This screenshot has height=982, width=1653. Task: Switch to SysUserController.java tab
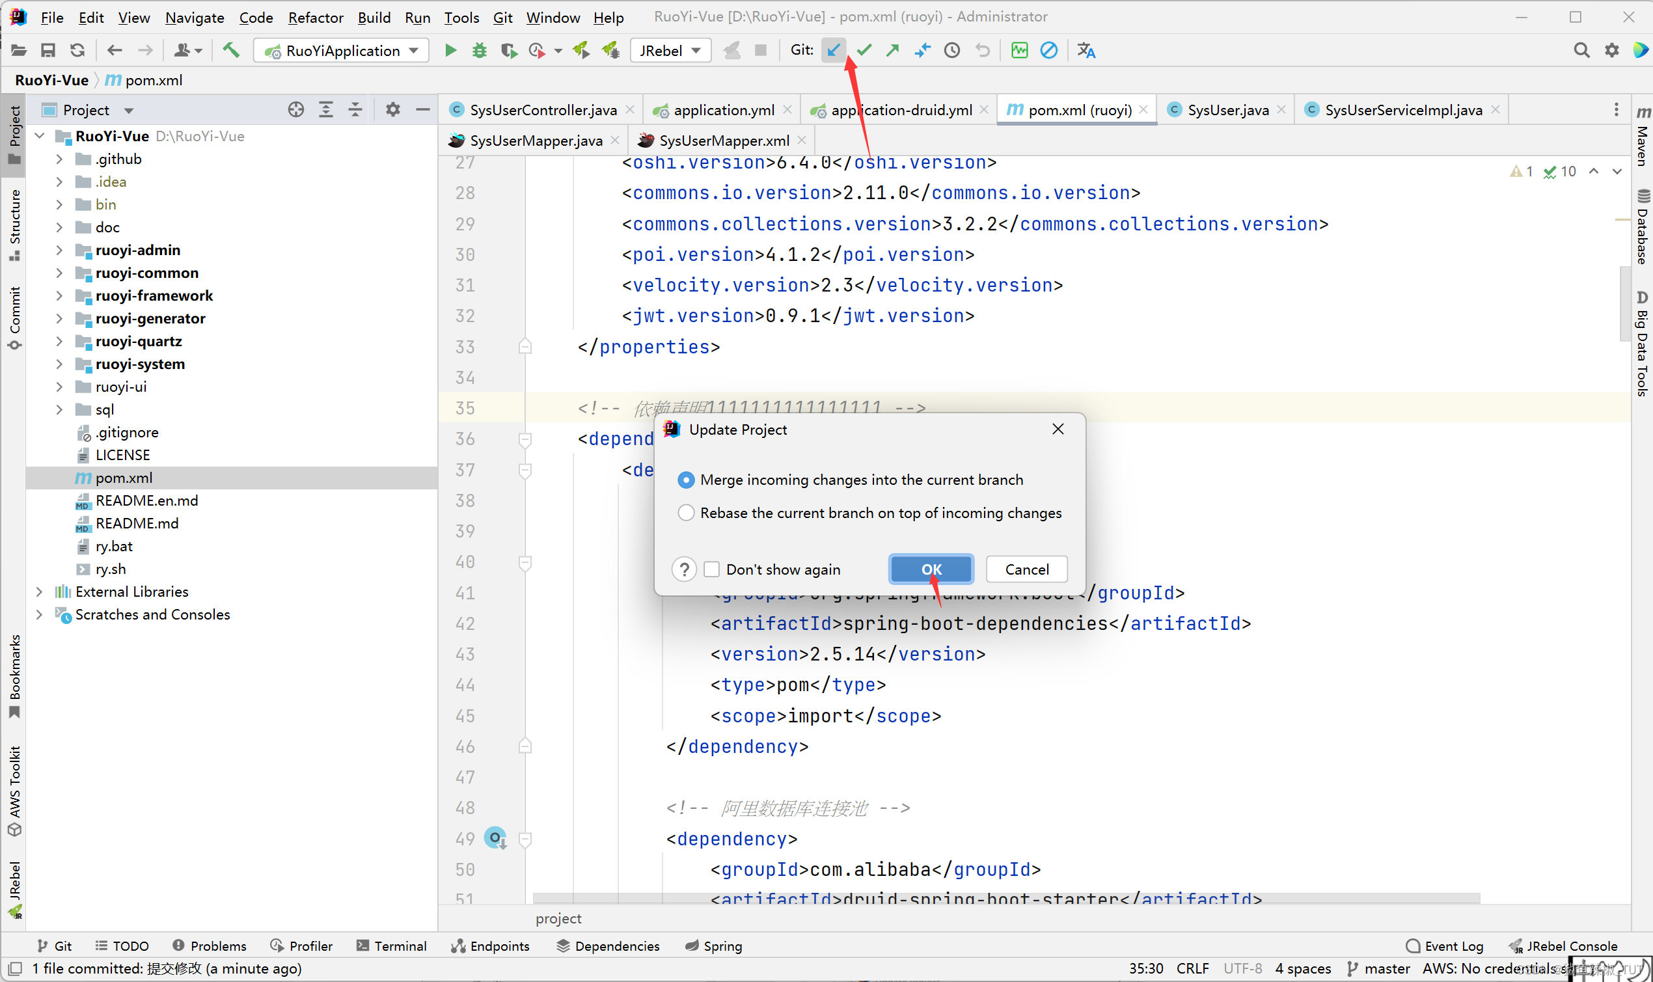[x=543, y=110]
